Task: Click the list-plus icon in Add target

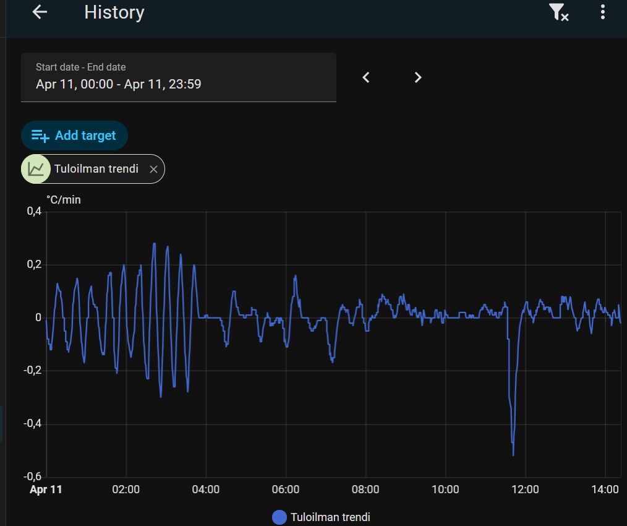Action: [x=40, y=136]
